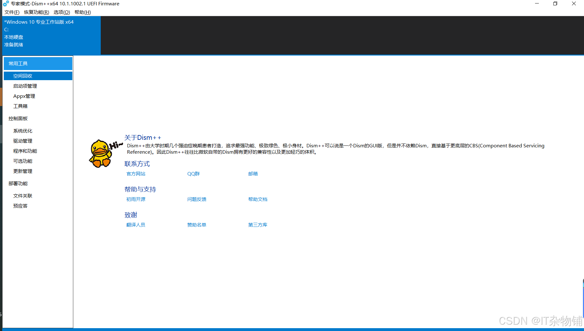Screen dimensions: 584x331
Task: Click the 联系方式 heading
Action: point(137,164)
